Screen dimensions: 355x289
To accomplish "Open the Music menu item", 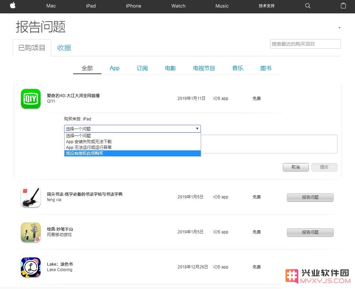I will [222, 6].
